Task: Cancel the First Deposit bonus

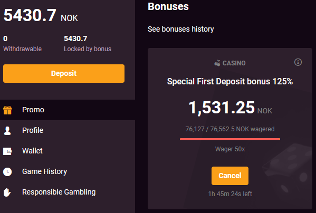Action: 230,176
